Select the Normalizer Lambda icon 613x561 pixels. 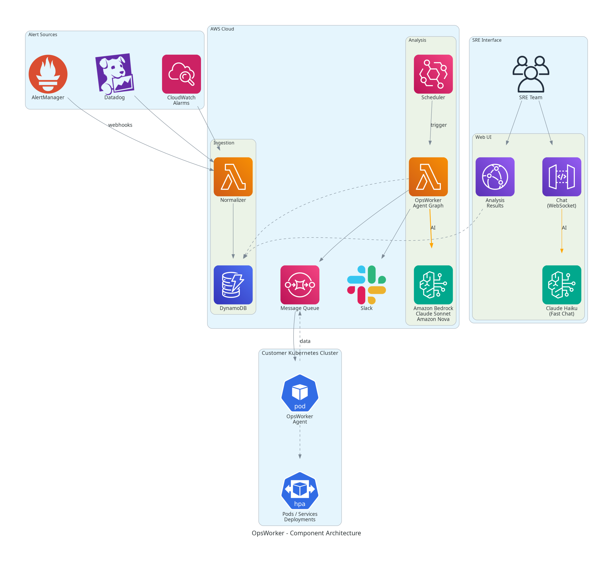click(x=233, y=177)
